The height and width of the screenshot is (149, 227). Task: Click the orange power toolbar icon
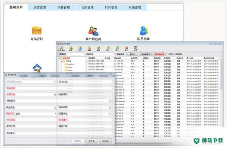tap(126, 49)
